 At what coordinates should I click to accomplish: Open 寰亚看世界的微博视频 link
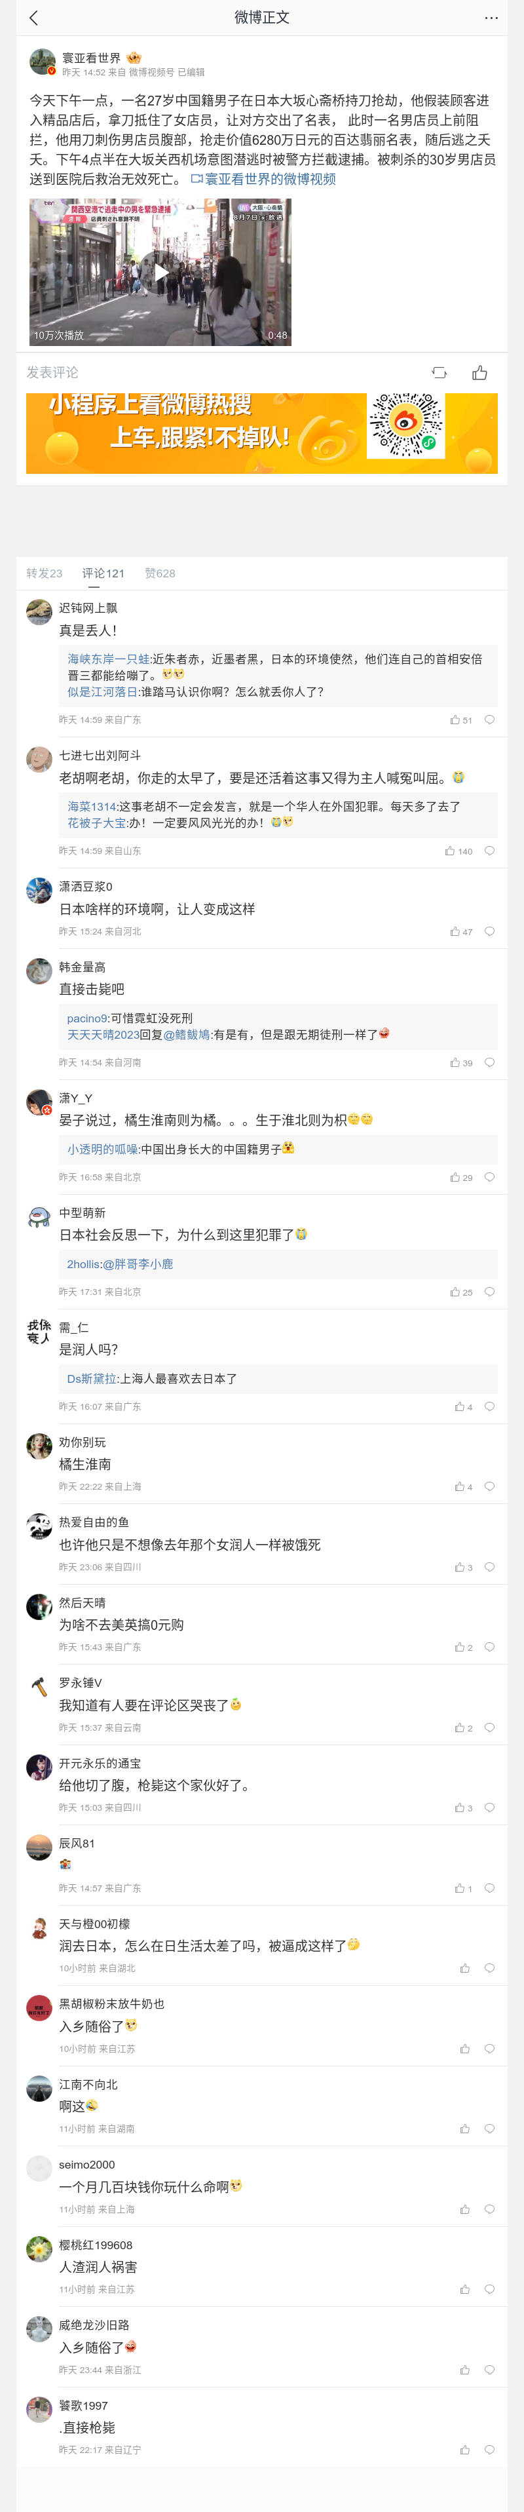click(x=263, y=180)
